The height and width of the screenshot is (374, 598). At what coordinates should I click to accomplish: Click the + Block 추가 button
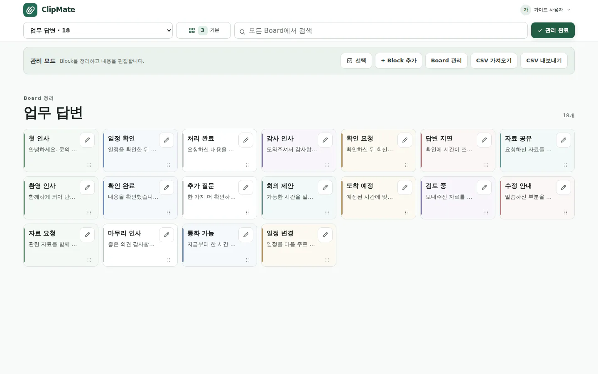click(x=399, y=61)
